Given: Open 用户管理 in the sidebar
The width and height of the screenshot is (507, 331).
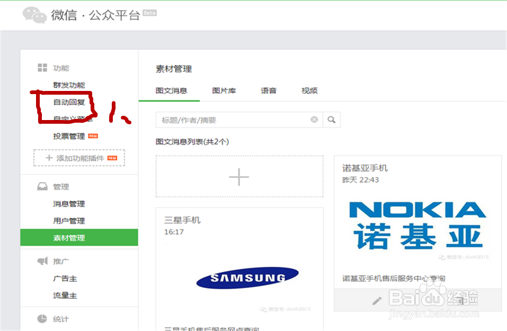Looking at the screenshot, I should point(69,221).
